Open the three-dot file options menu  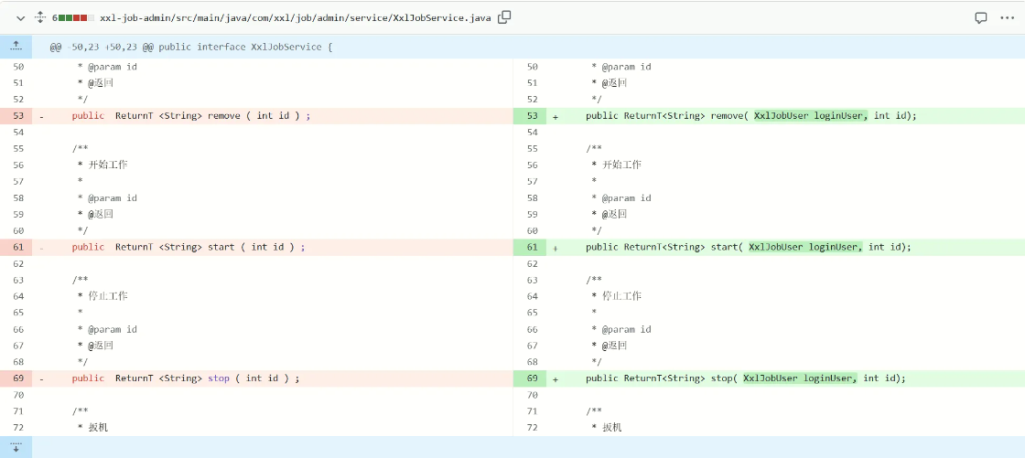pos(1007,17)
